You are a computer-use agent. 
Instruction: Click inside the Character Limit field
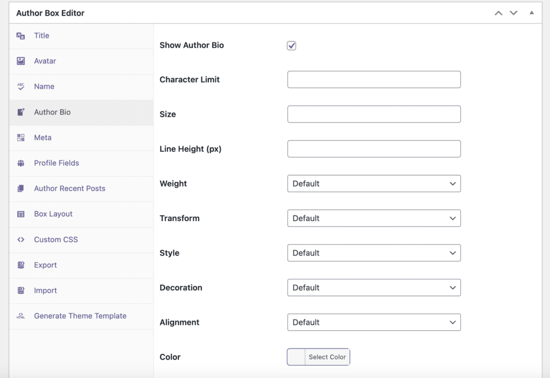coord(374,79)
